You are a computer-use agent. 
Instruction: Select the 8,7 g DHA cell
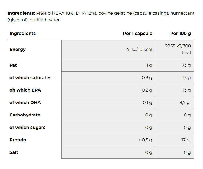tap(174, 102)
